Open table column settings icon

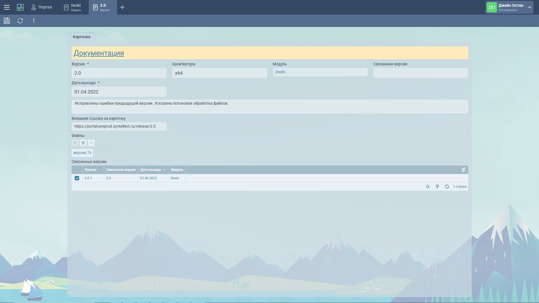463,170
